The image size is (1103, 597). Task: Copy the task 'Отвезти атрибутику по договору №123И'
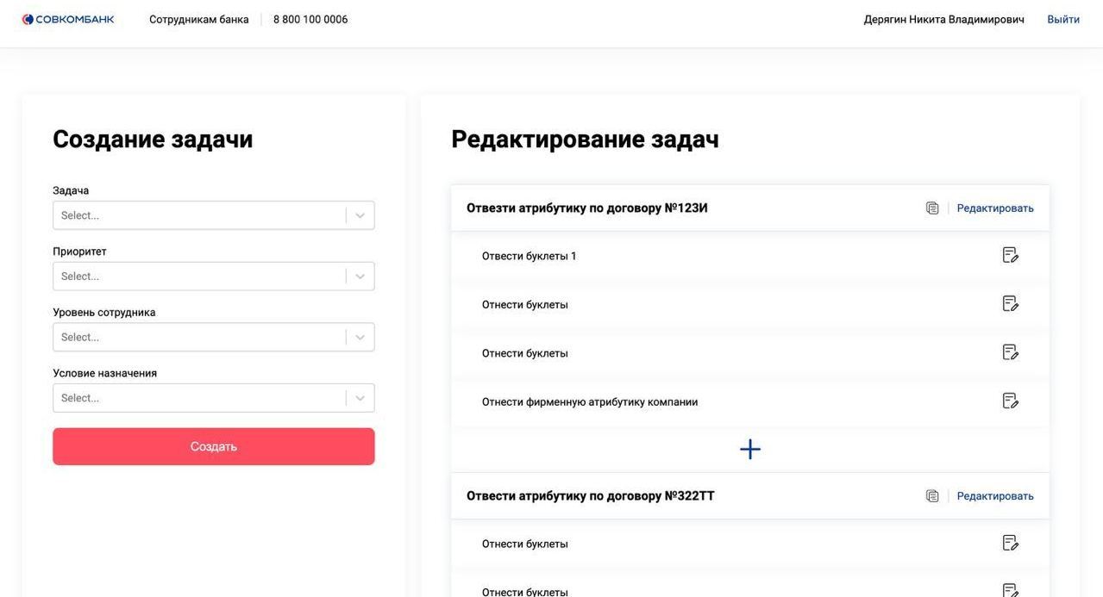point(932,208)
